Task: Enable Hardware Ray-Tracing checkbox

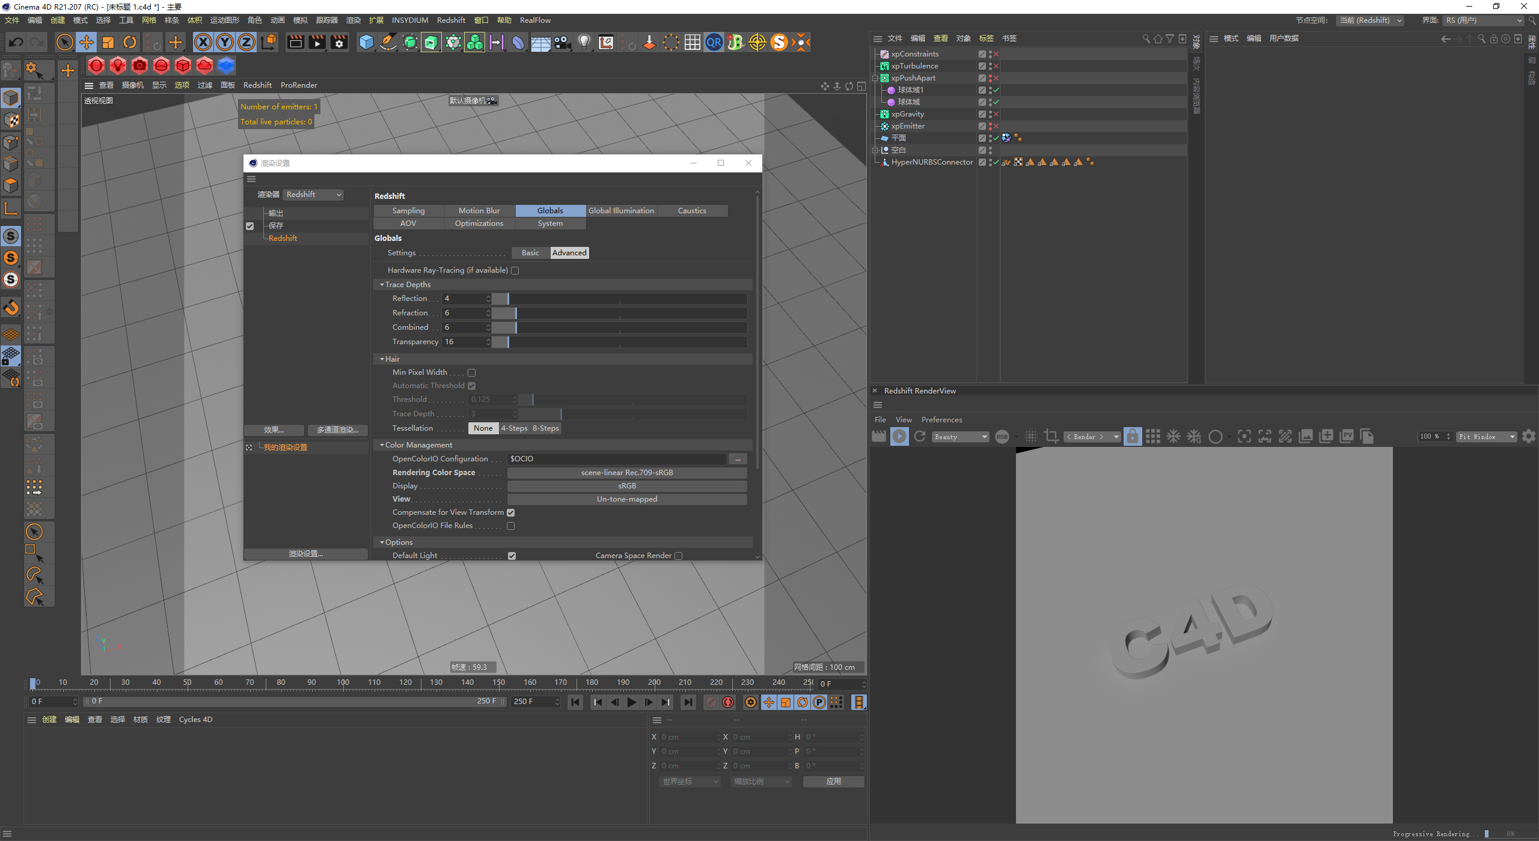Action: click(x=515, y=271)
